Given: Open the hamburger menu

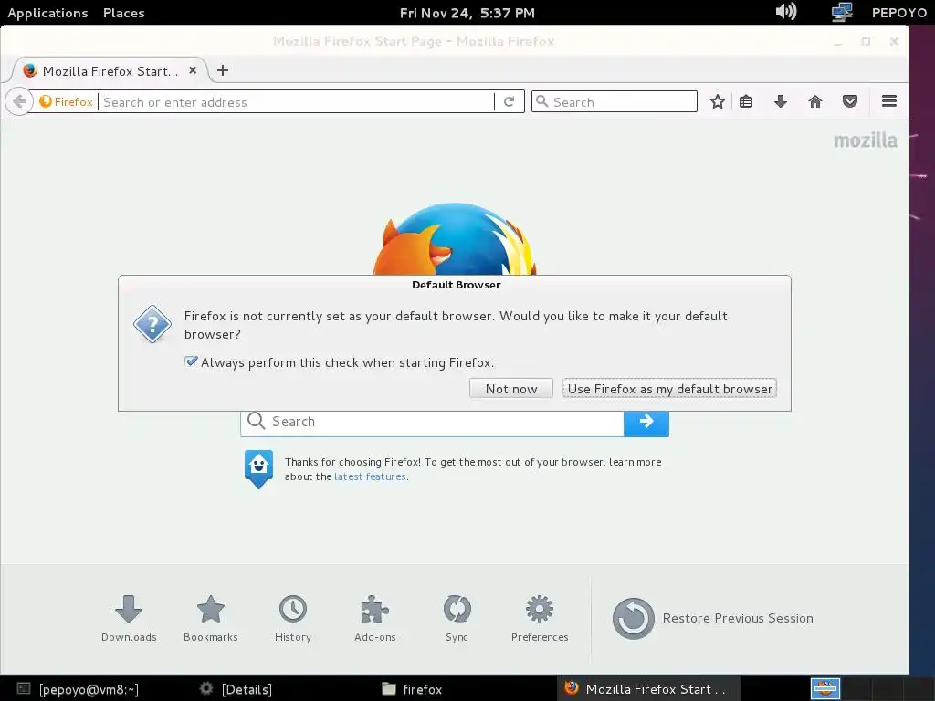Looking at the screenshot, I should pyautogui.click(x=889, y=101).
